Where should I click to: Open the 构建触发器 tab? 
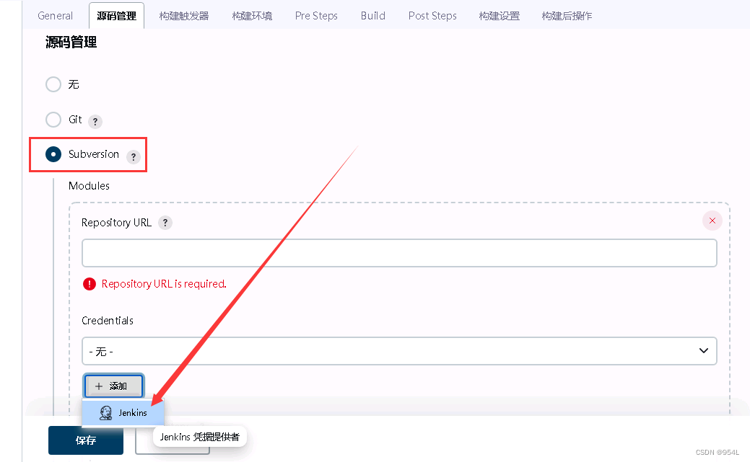point(184,16)
